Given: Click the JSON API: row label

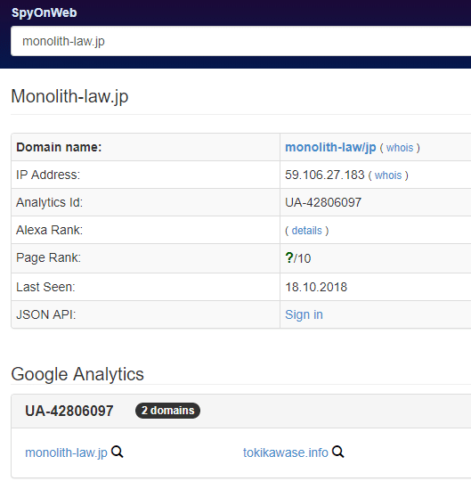Looking at the screenshot, I should 46,314.
